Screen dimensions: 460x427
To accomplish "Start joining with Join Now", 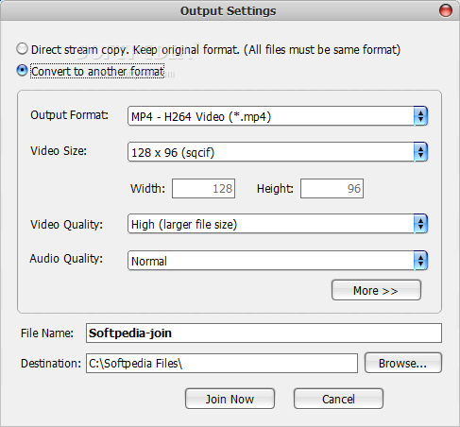I will point(230,399).
